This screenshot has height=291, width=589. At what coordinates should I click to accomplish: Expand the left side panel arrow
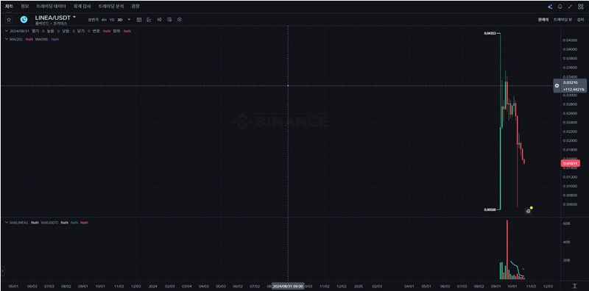pos(2,270)
